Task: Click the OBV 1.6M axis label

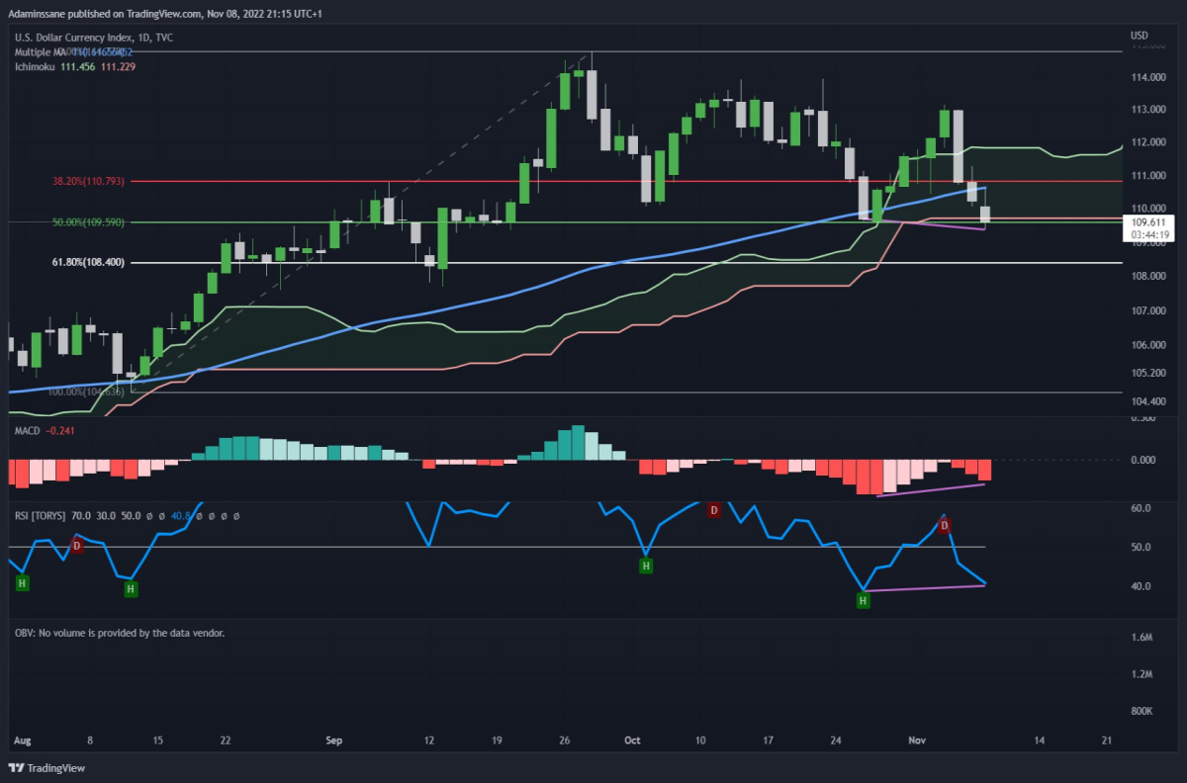Action: (1141, 638)
